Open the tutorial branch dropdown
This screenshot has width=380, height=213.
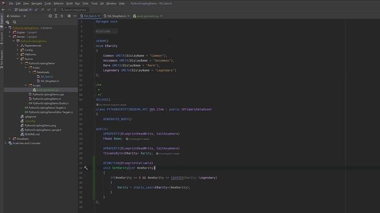(23, 10)
